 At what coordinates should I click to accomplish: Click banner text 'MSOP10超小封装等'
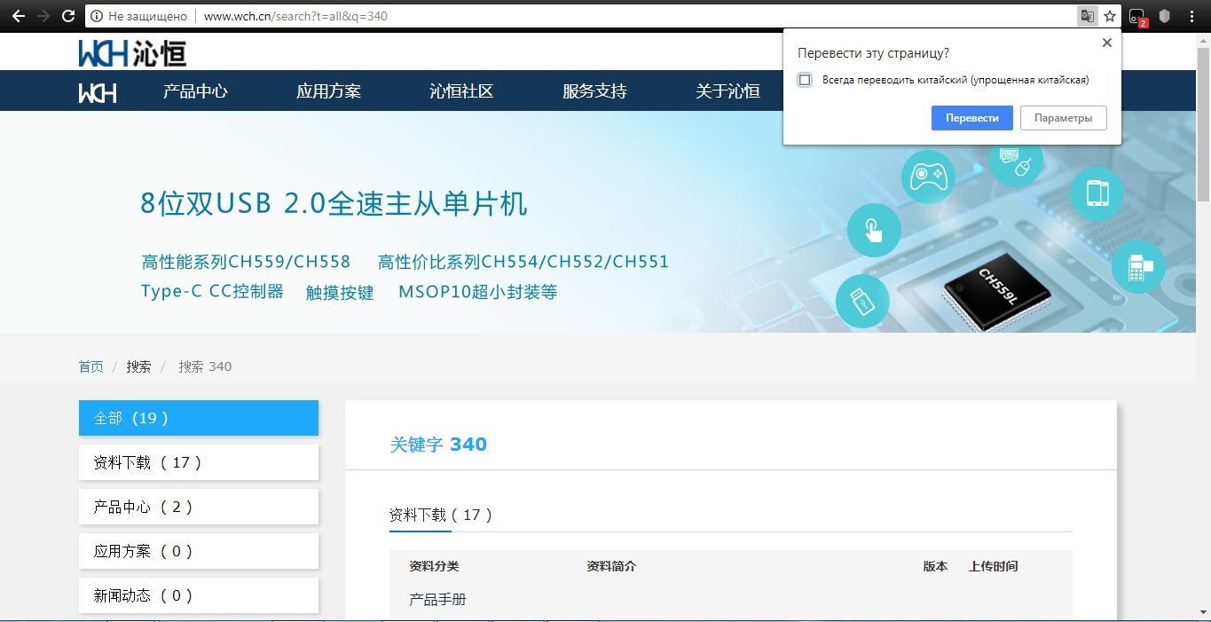pyautogui.click(x=477, y=292)
